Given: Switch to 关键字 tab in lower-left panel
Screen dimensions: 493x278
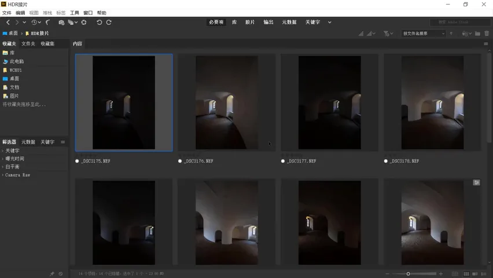Looking at the screenshot, I should click(x=47, y=142).
